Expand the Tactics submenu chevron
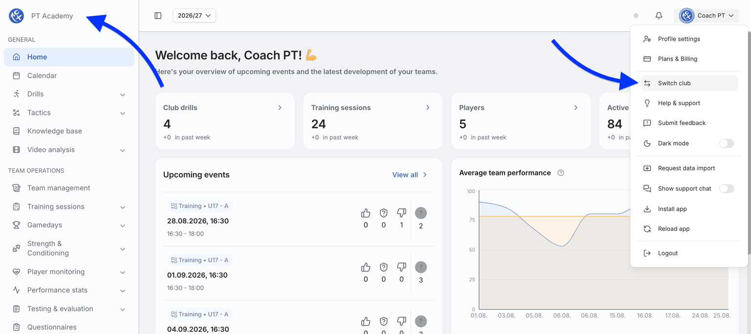Viewport: 751px width, 334px height. click(123, 113)
